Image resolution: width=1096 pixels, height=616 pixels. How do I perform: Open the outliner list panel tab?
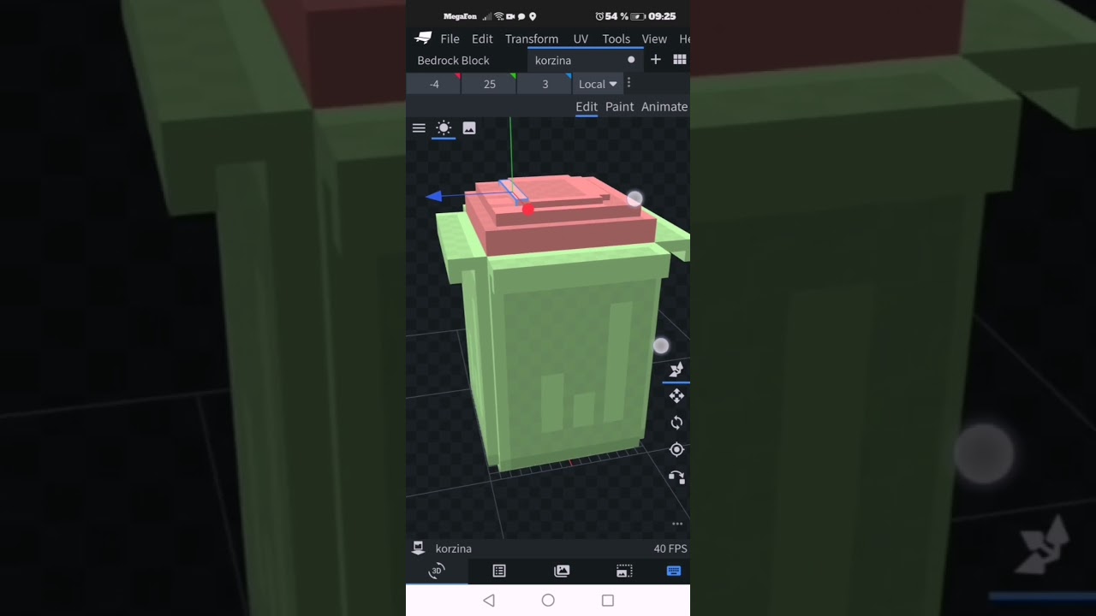[499, 571]
